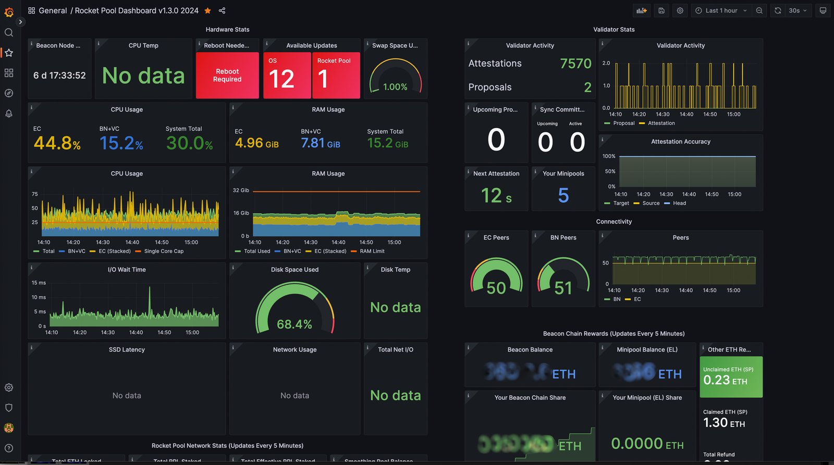Open the 30s refresh interval dropdown

click(x=798, y=10)
